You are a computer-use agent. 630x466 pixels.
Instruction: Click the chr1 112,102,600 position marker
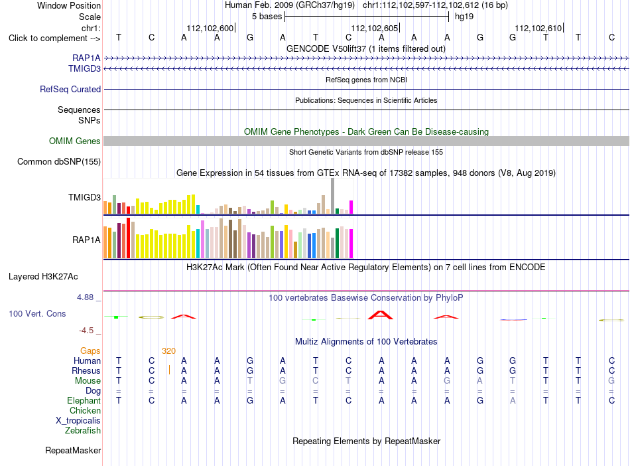click(211, 28)
